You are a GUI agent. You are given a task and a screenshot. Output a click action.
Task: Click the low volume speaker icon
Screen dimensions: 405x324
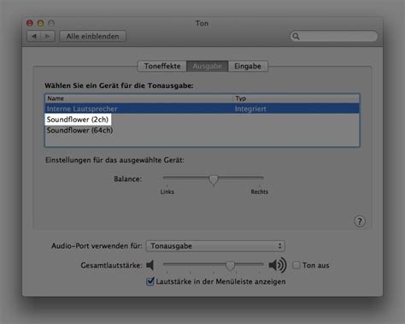(150, 265)
